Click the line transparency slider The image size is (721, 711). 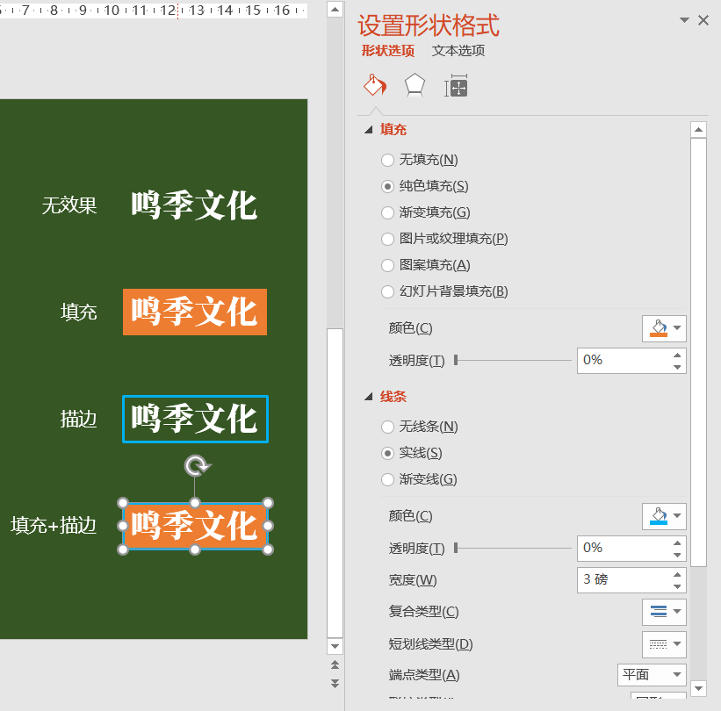512,548
